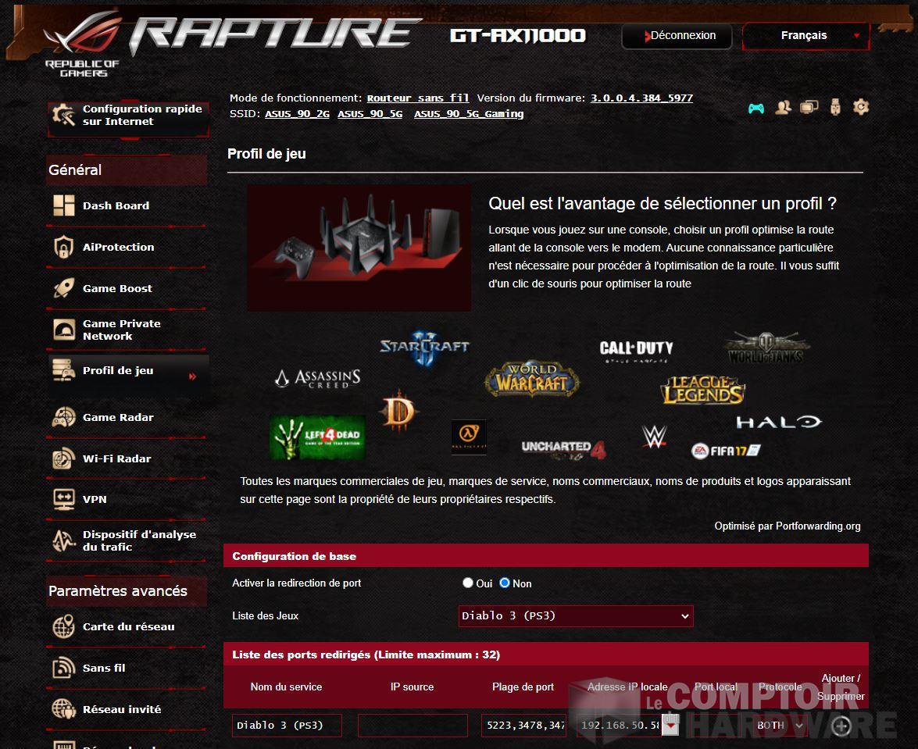This screenshot has height=749, width=918.
Task: Click the "Paramètres avancés" sidebar heading
Action: click(x=118, y=591)
